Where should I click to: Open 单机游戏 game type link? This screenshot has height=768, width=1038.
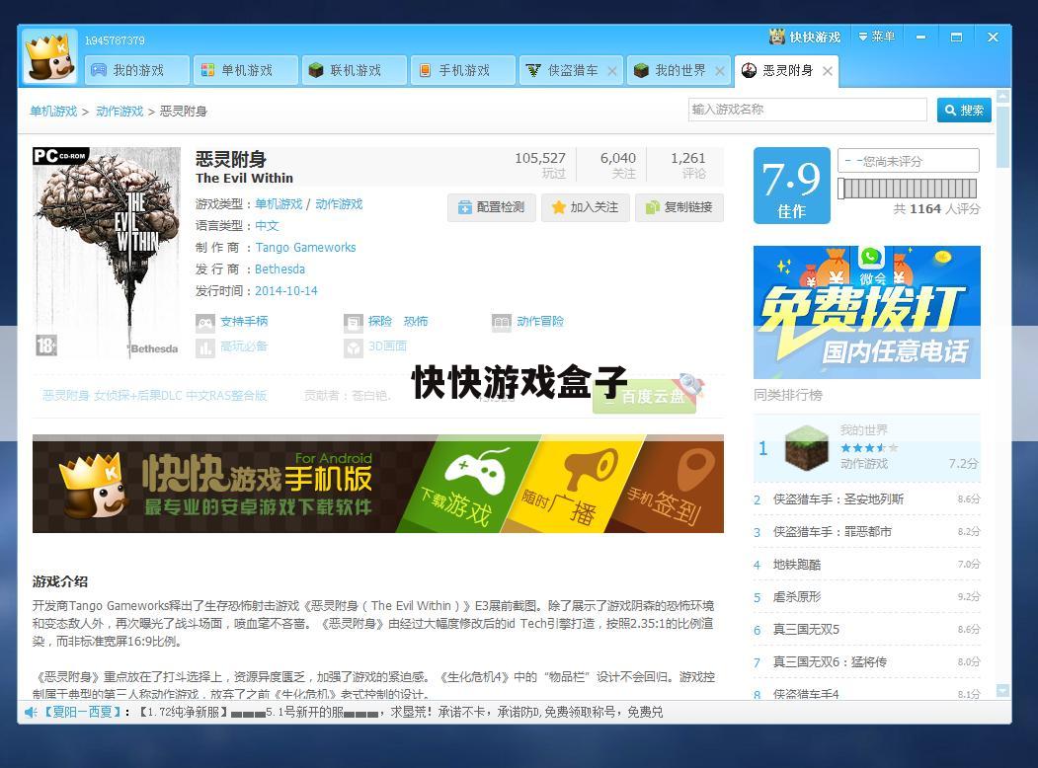pos(279,204)
